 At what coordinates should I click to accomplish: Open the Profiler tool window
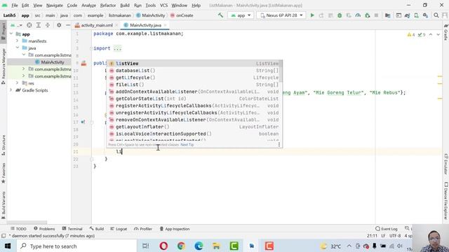pyautogui.click(x=143, y=229)
